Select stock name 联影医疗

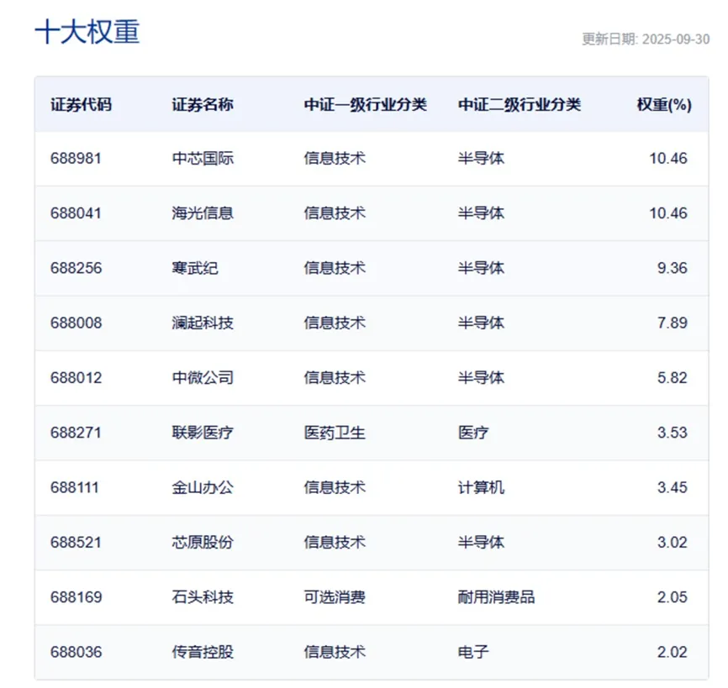tap(203, 433)
